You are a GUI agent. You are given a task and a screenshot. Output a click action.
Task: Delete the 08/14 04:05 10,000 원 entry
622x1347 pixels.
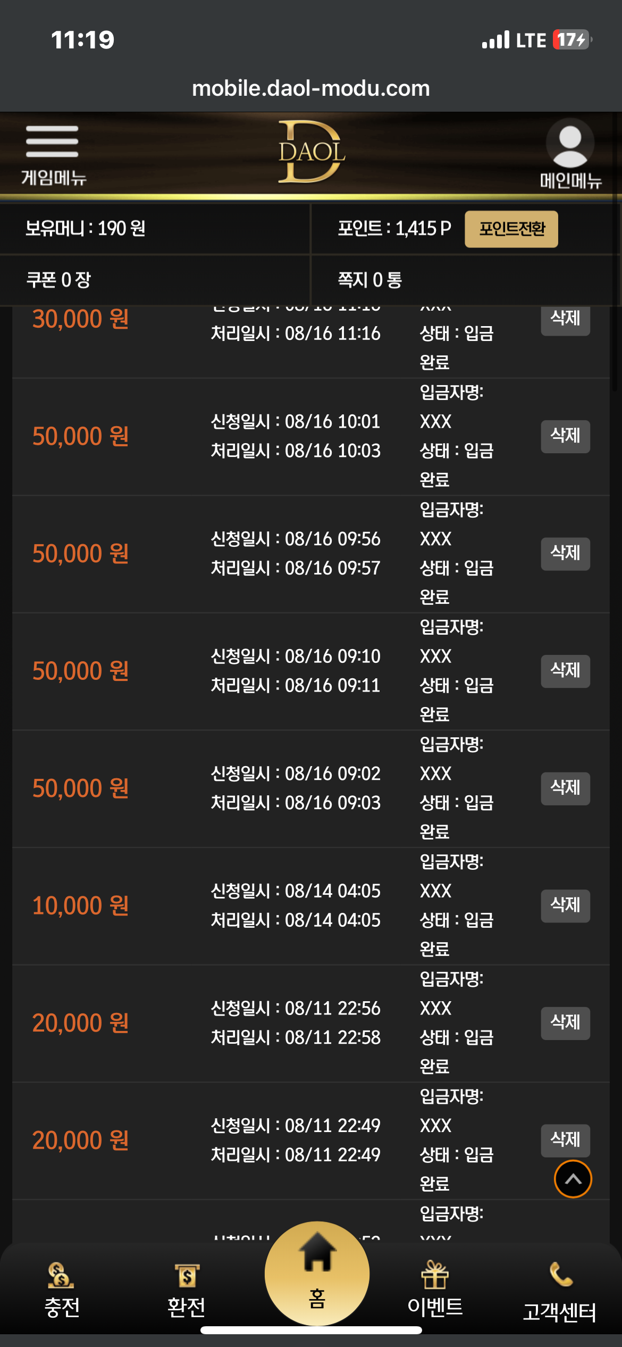coord(565,906)
